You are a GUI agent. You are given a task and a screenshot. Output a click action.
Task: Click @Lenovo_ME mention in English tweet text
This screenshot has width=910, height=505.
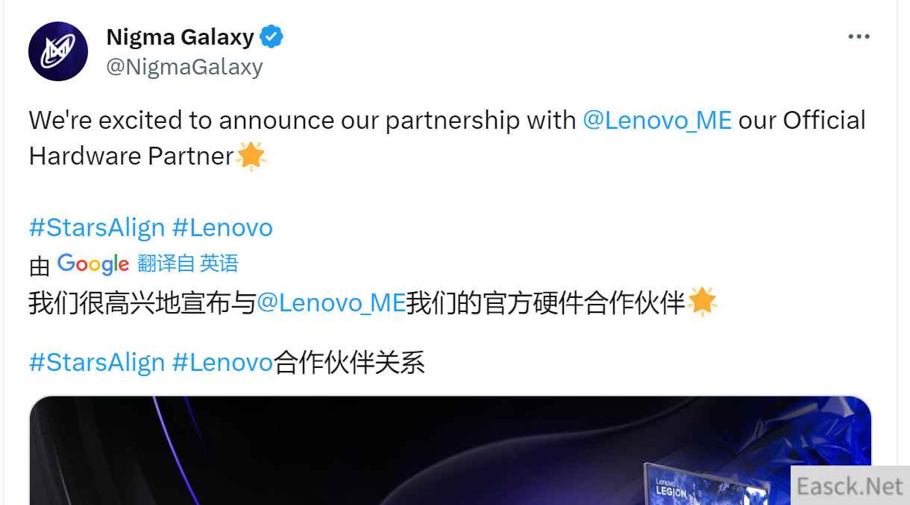[x=656, y=121]
